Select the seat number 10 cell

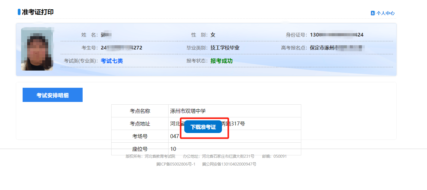click(x=173, y=149)
